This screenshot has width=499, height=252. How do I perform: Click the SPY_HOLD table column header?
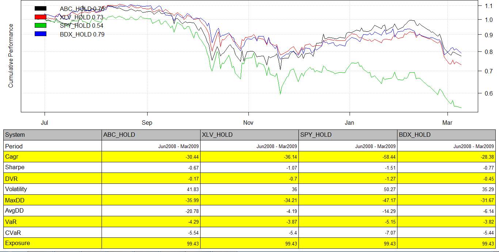316,135
